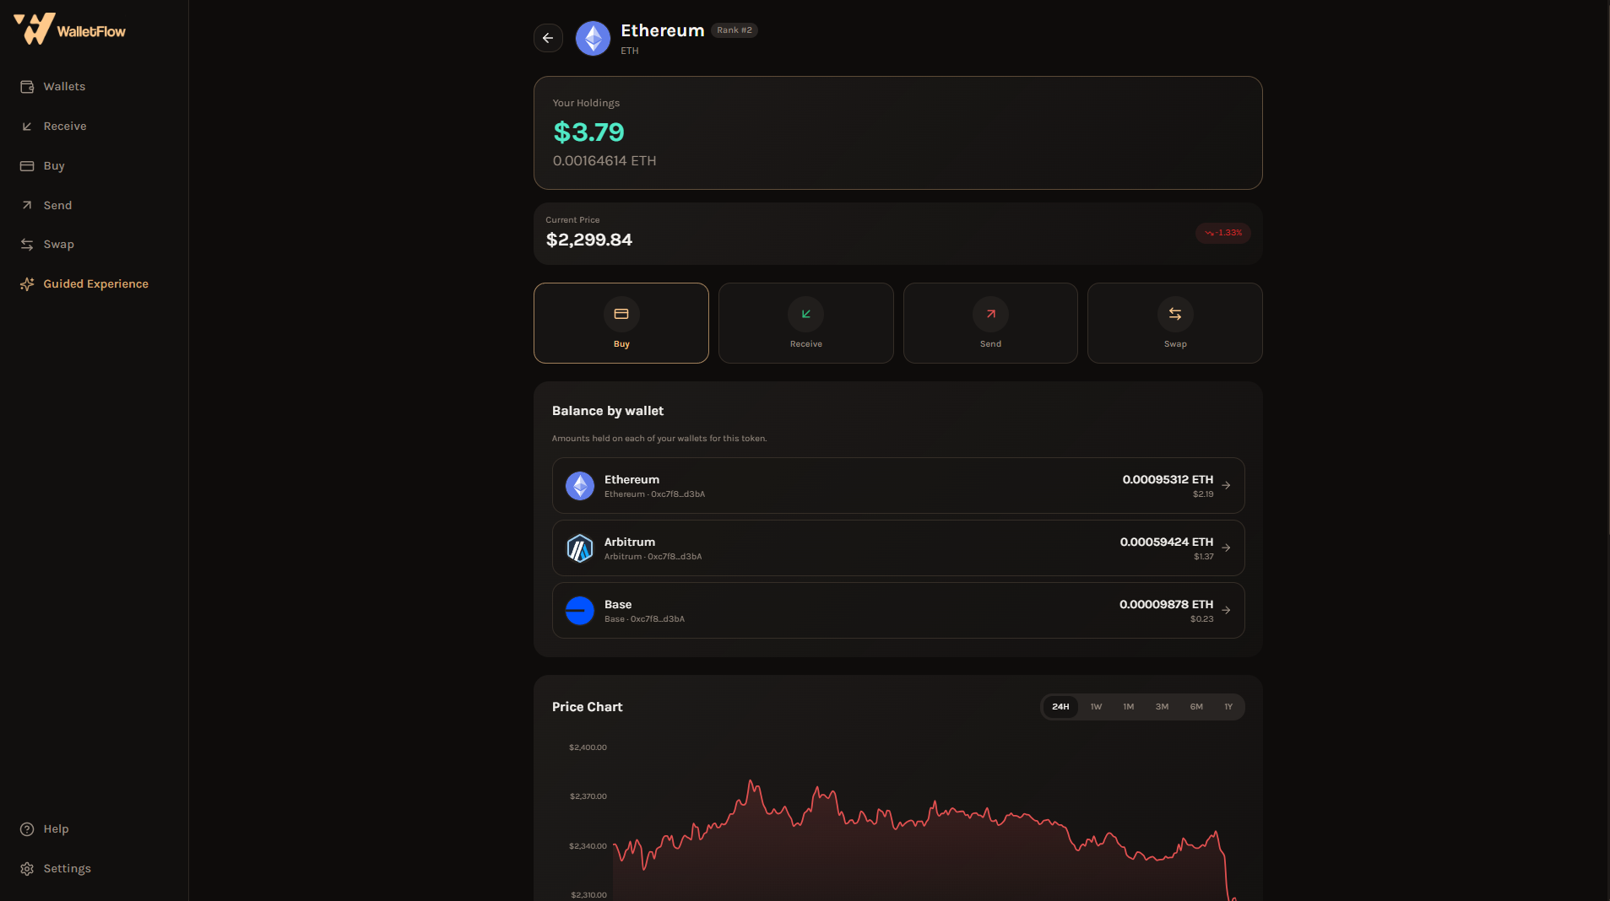Expand Ethereum wallet row arrow
The height and width of the screenshot is (901, 1610).
click(x=1226, y=486)
